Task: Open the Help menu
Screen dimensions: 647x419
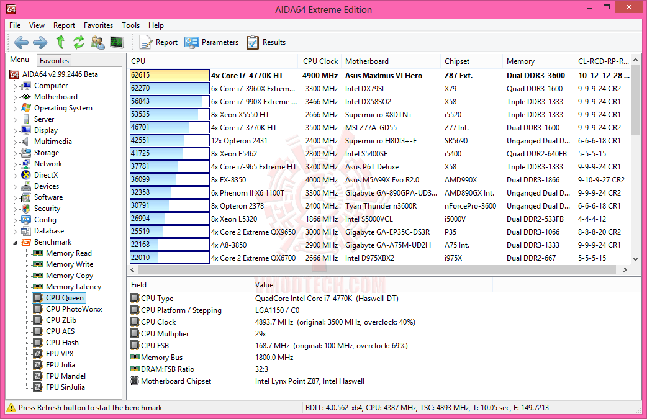Action: pos(156,25)
